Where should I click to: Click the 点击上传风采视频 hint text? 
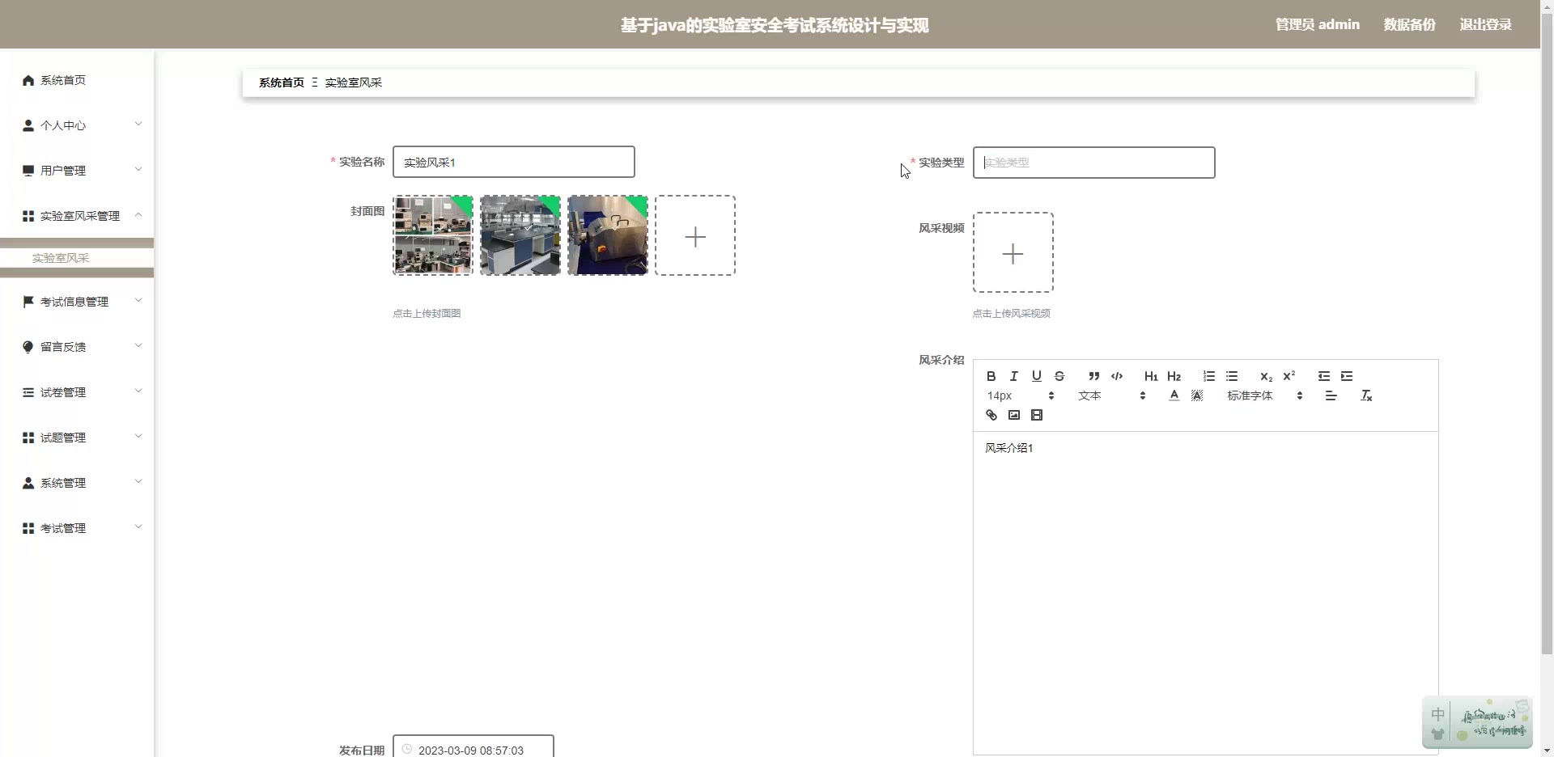click(x=1011, y=313)
